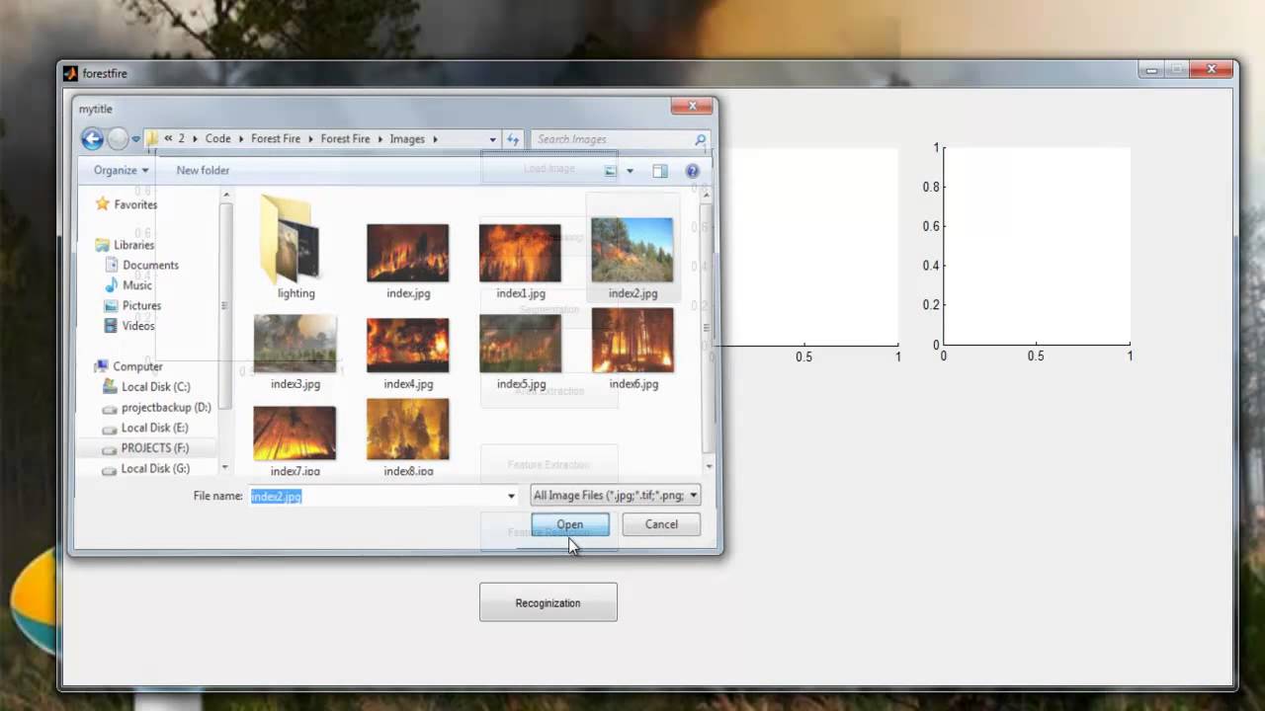
Task: Click the navigation pane scrollbar
Action: pyautogui.click(x=225, y=306)
